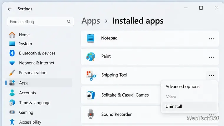Viewport: 224px width, 126px height.
Task: Select Apps in the sidebar
Action: [x=39, y=83]
